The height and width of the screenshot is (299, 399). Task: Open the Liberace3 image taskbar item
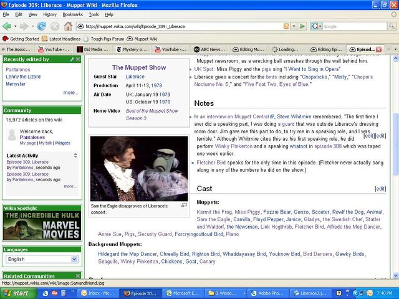pos(312,293)
